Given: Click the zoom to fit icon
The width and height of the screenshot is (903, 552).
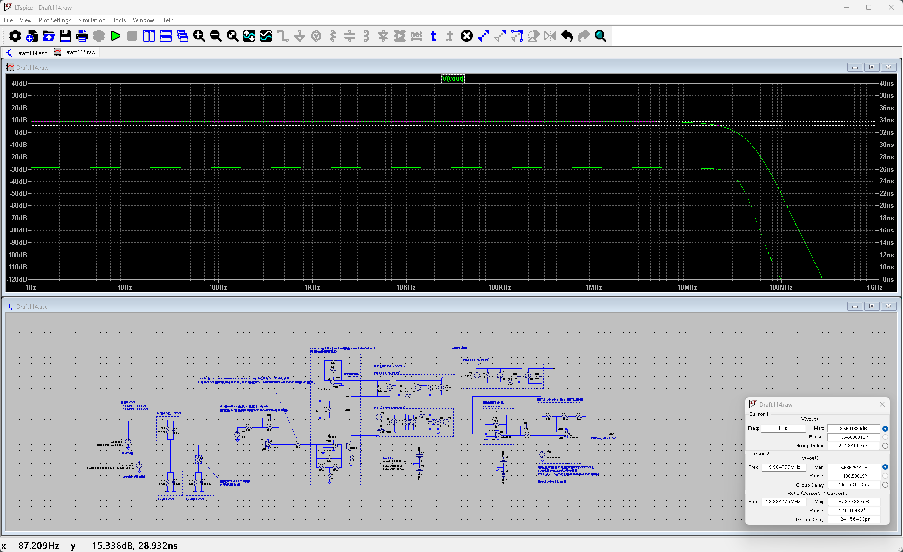Looking at the screenshot, I should (233, 36).
